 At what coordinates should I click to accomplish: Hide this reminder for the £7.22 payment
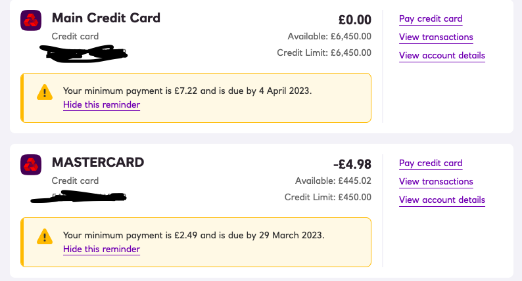pos(101,105)
